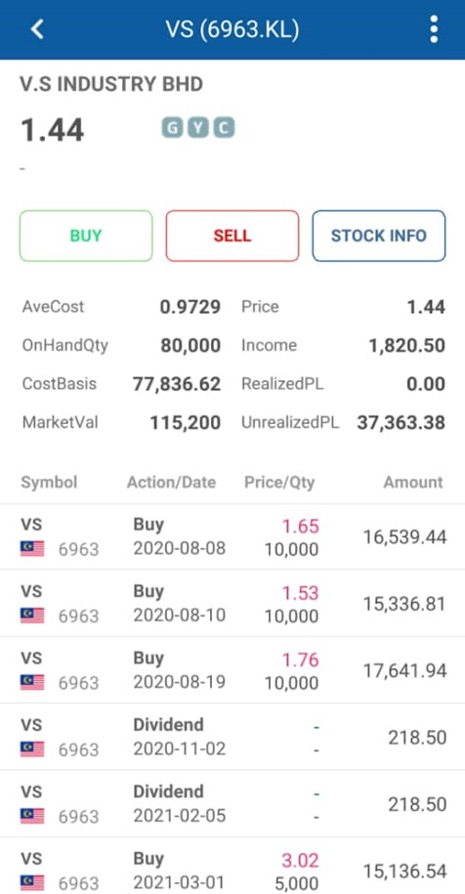Tap Malaysia flag on 2020-11-02 dividend row

(x=32, y=749)
